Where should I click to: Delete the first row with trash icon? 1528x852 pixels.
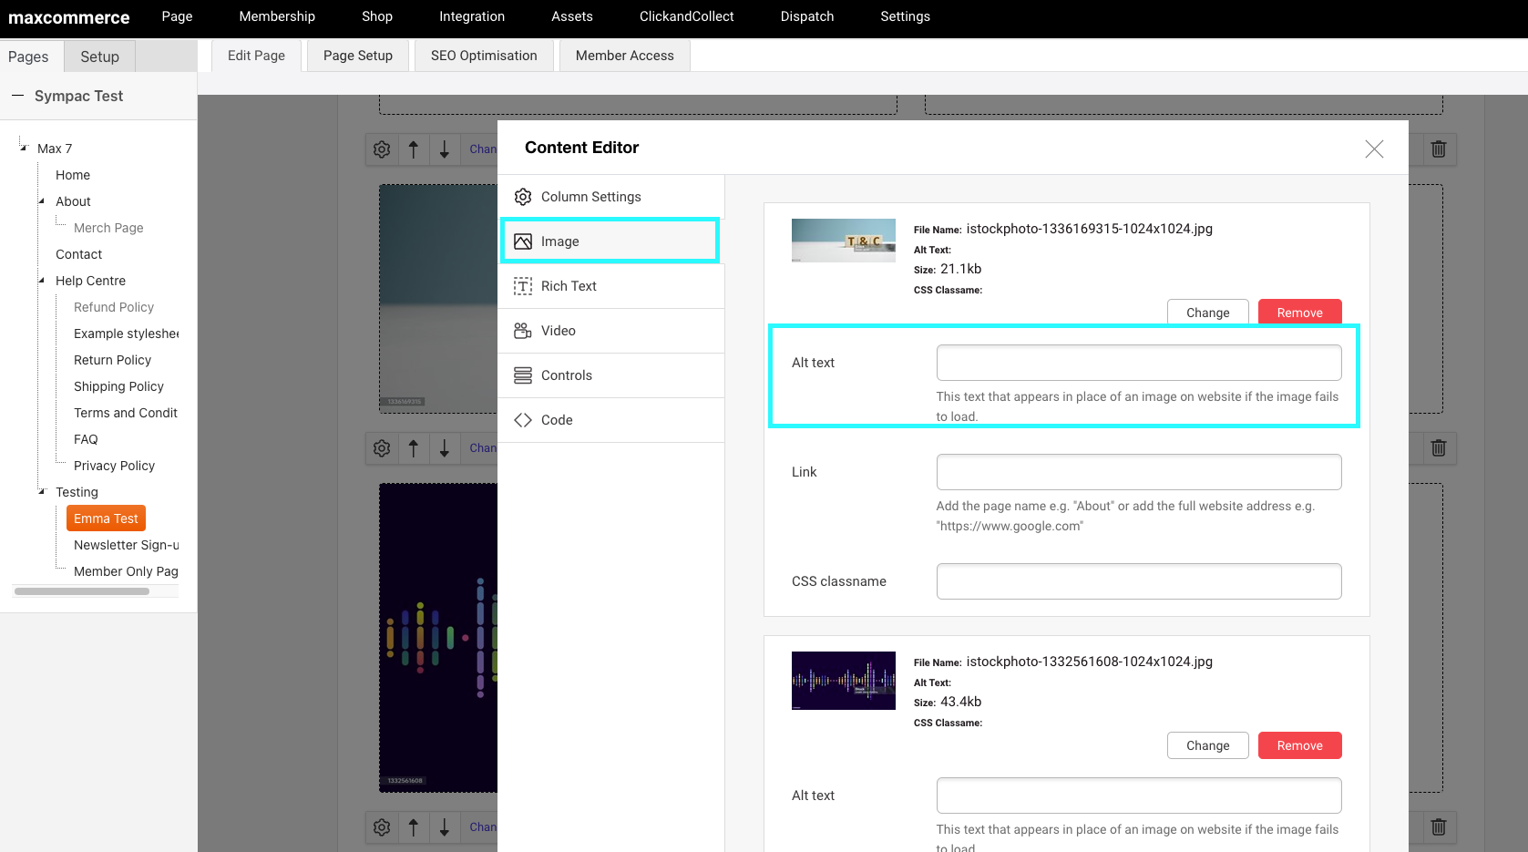pyautogui.click(x=1439, y=149)
